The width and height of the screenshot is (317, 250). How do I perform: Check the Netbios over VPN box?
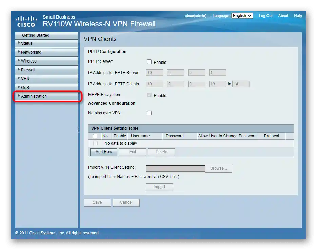point(149,113)
